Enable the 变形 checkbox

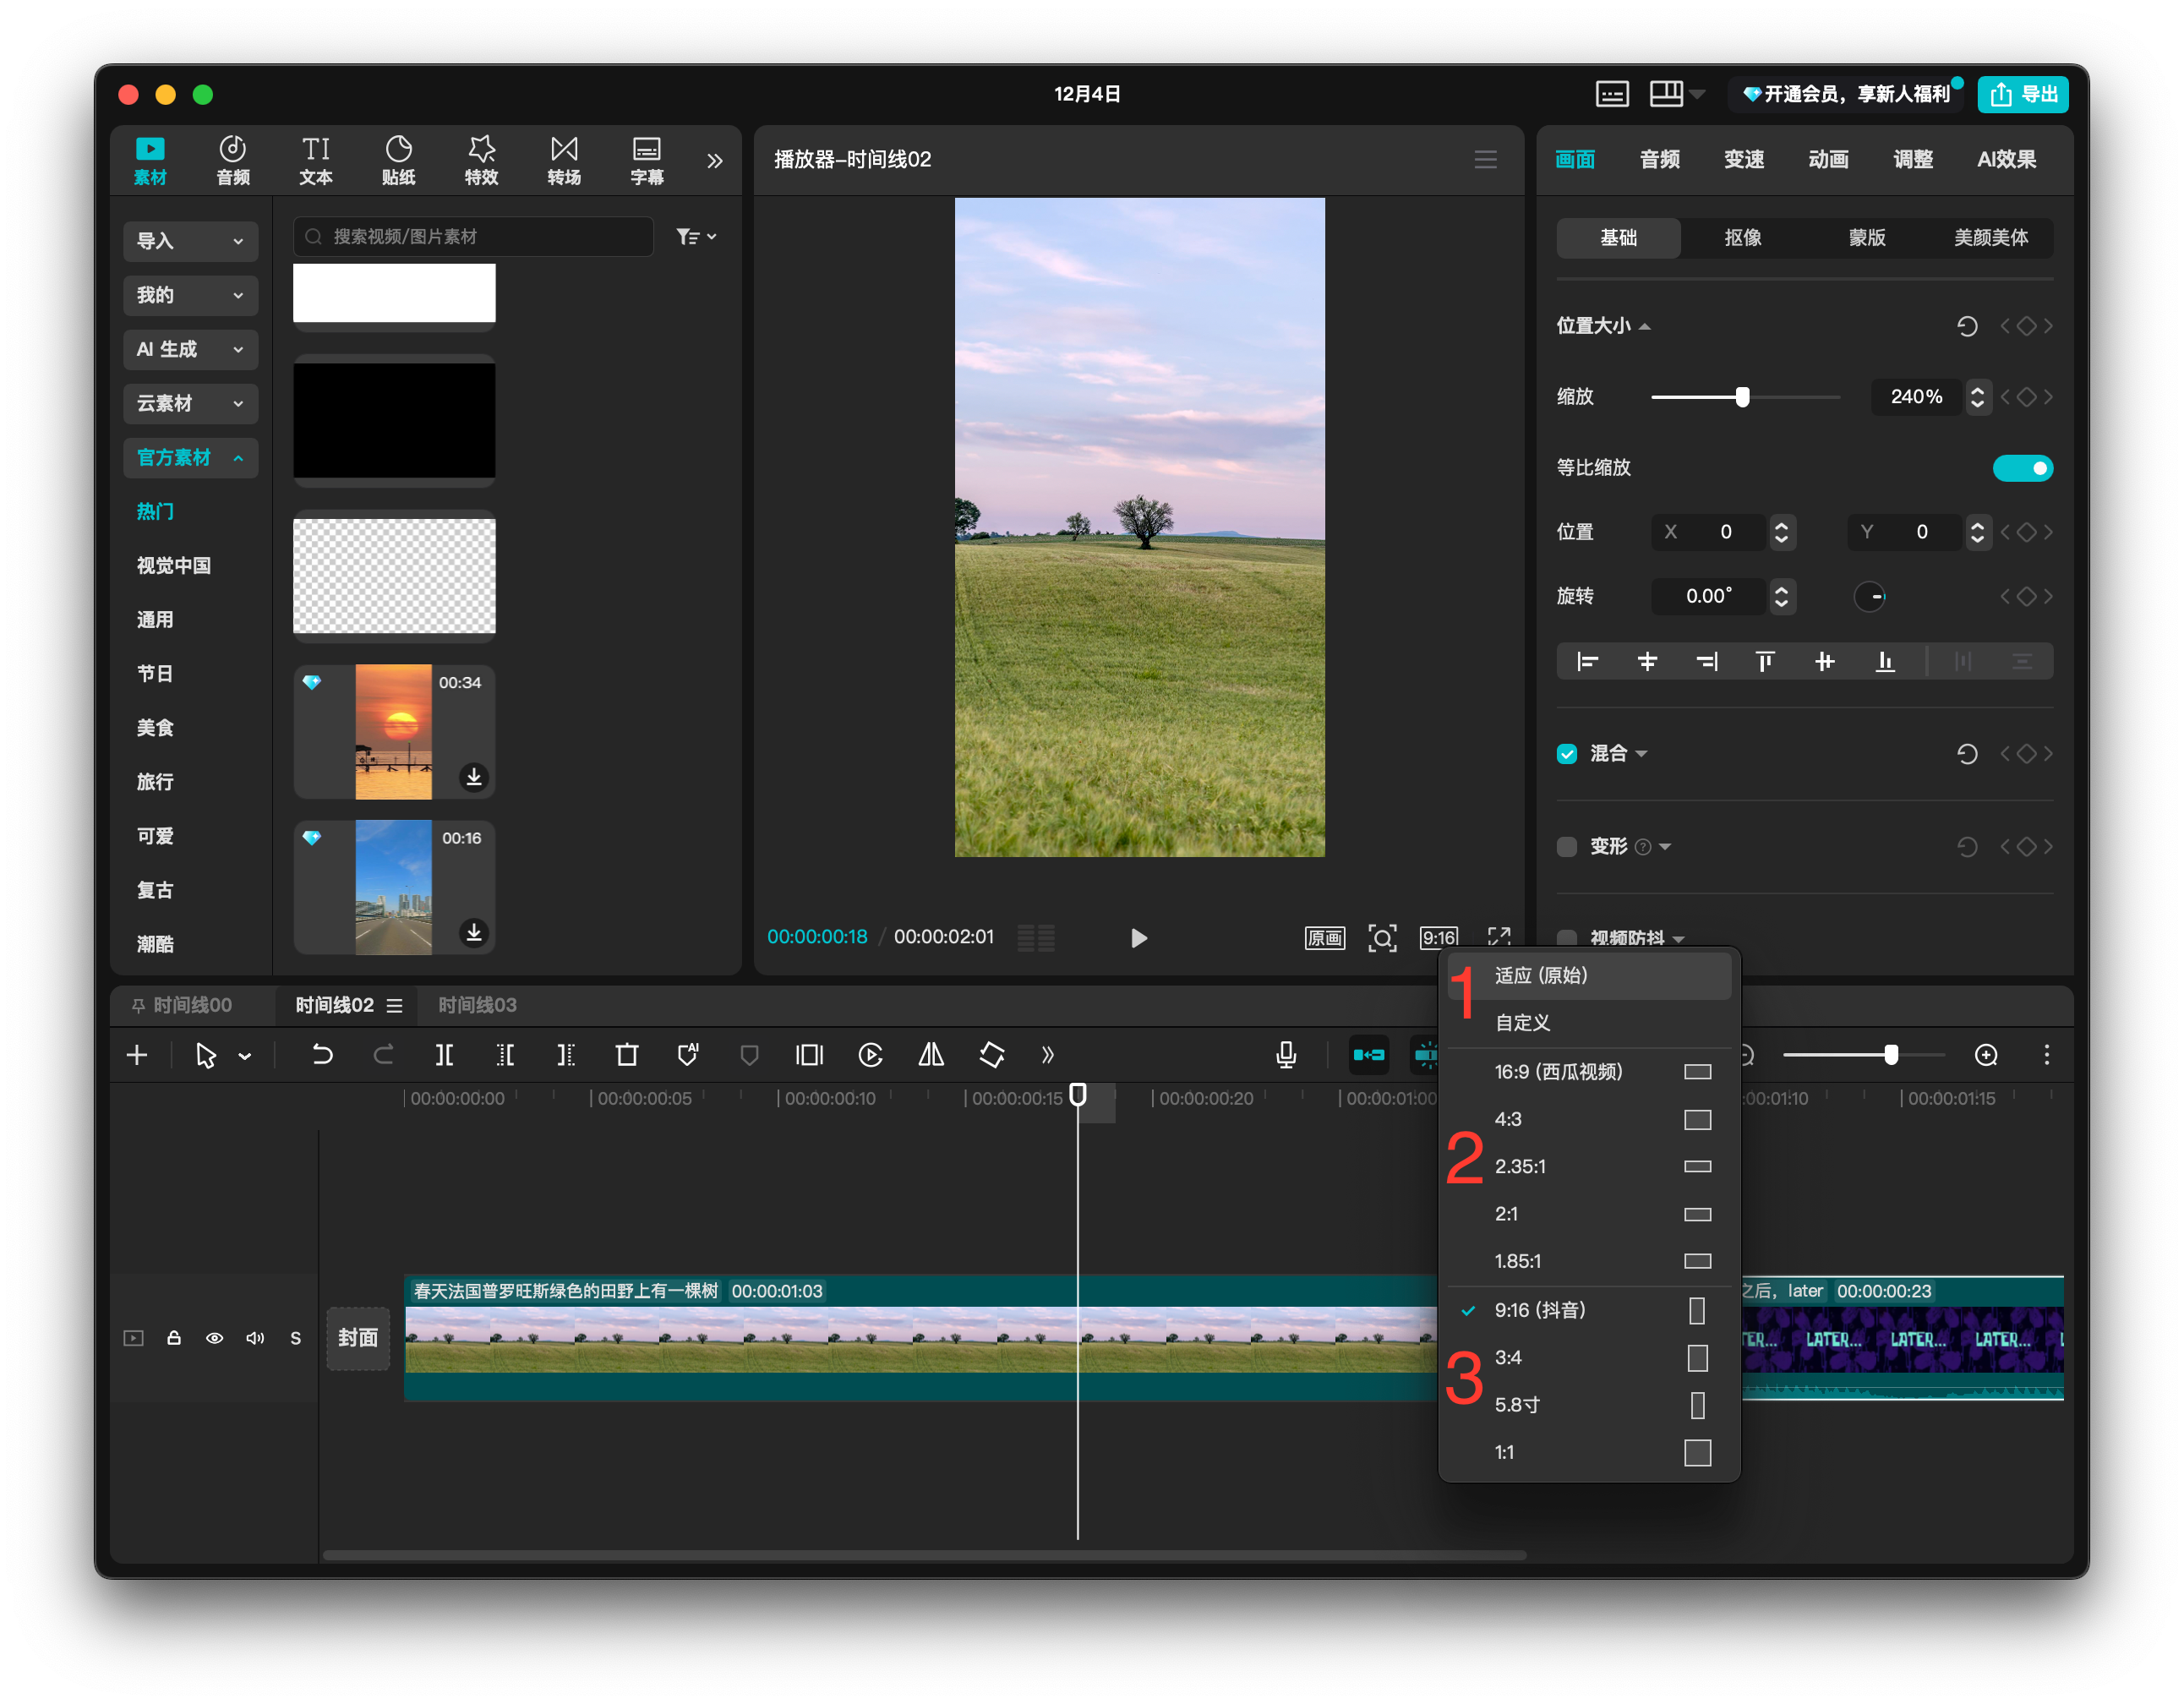click(x=1567, y=847)
